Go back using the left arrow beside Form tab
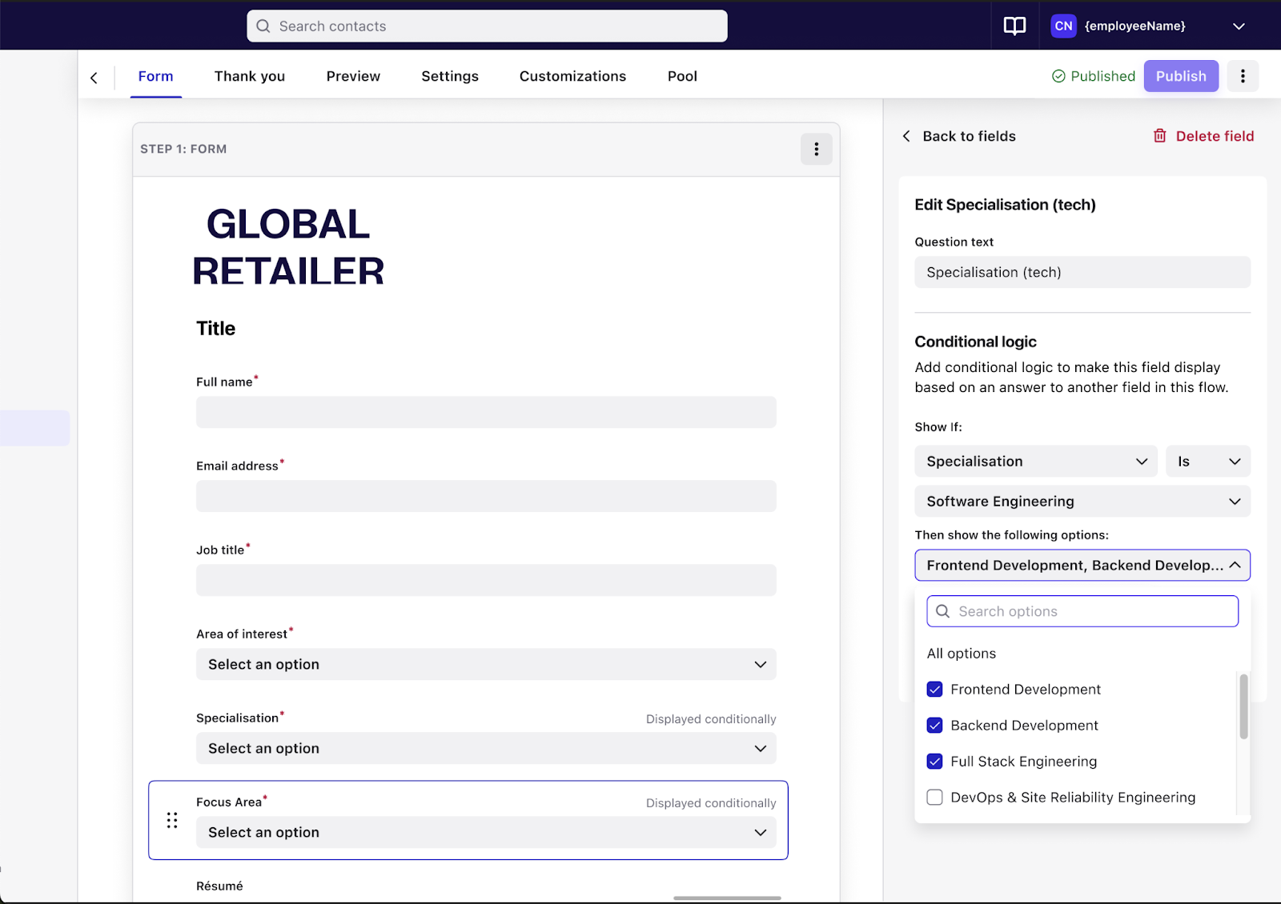The width and height of the screenshot is (1281, 904). (x=94, y=78)
